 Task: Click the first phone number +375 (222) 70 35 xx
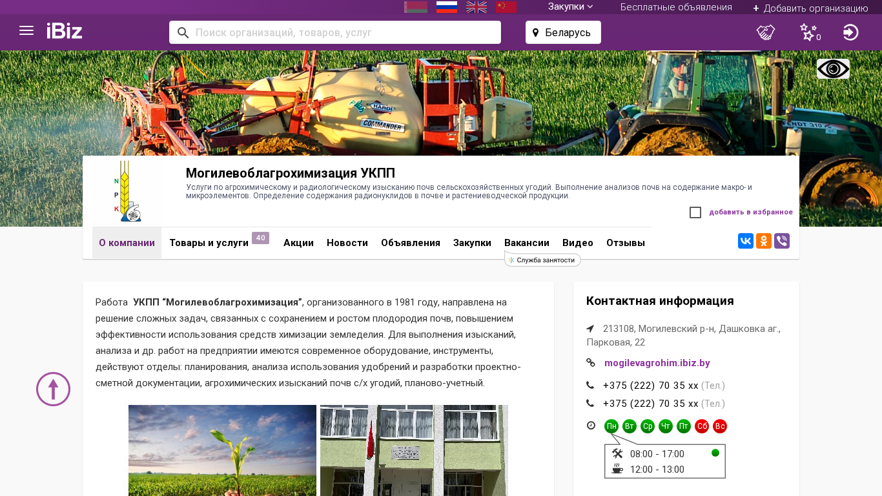651,386
